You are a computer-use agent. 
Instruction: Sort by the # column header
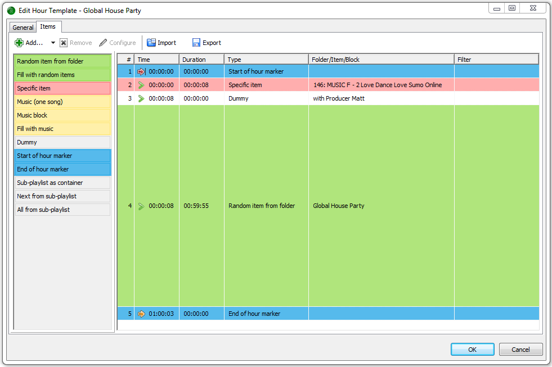[125, 60]
